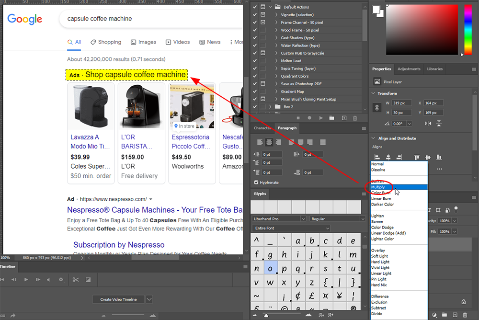Viewport: 479px width, 320px height.
Task: Toggle checkmark for Sepia Toning (layer) action
Action: coord(255,69)
